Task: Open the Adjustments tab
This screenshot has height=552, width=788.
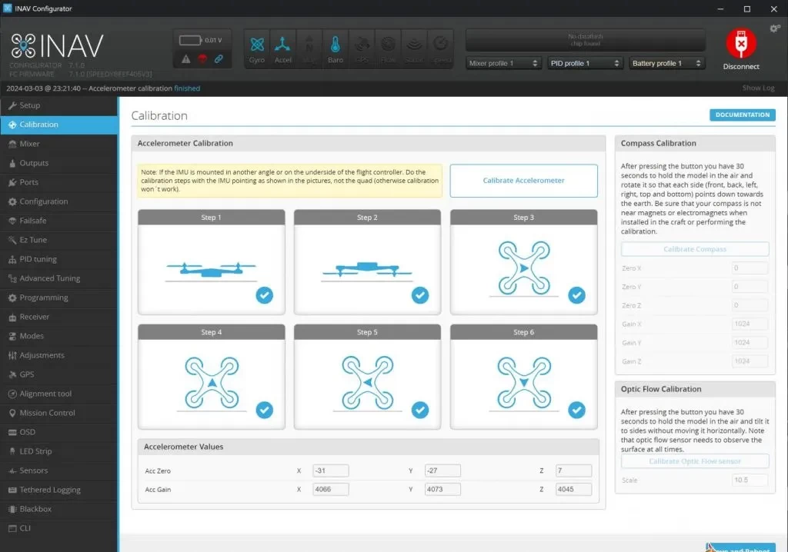Action: point(58,355)
